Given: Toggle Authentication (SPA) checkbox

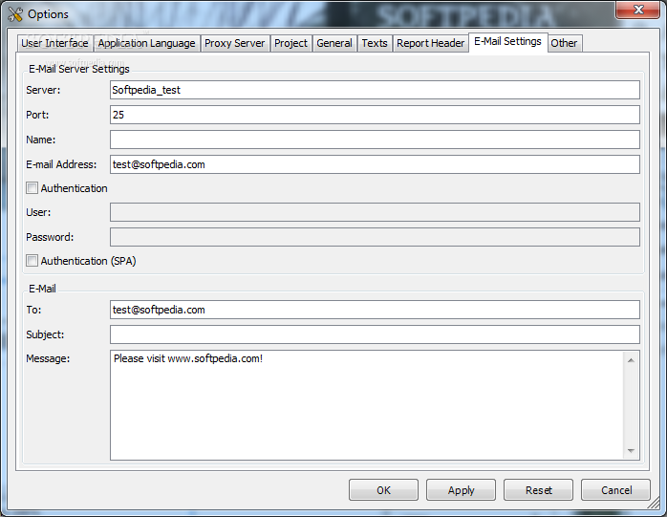Looking at the screenshot, I should click(x=32, y=261).
